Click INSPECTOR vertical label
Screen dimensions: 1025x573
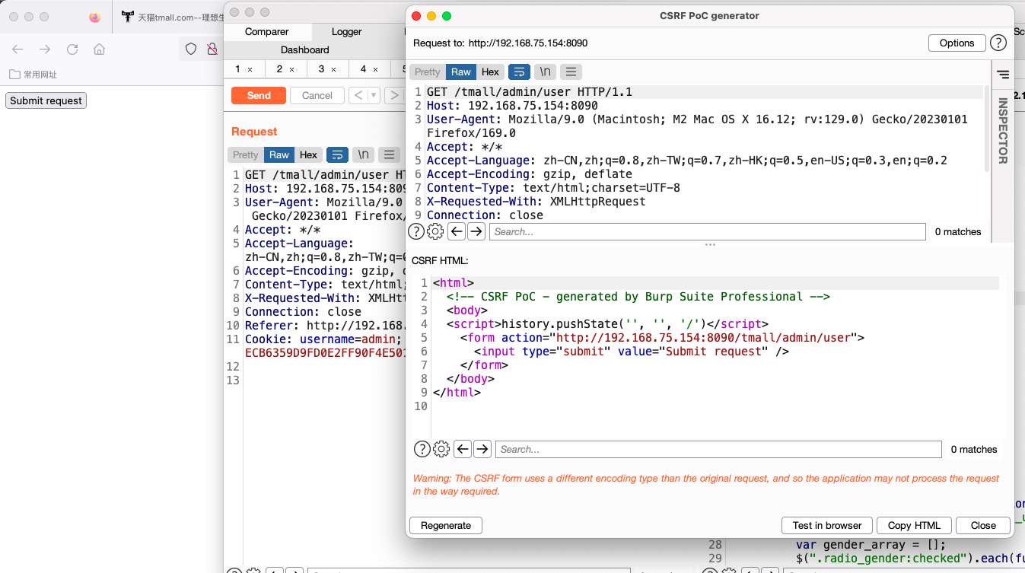pyautogui.click(x=1003, y=131)
